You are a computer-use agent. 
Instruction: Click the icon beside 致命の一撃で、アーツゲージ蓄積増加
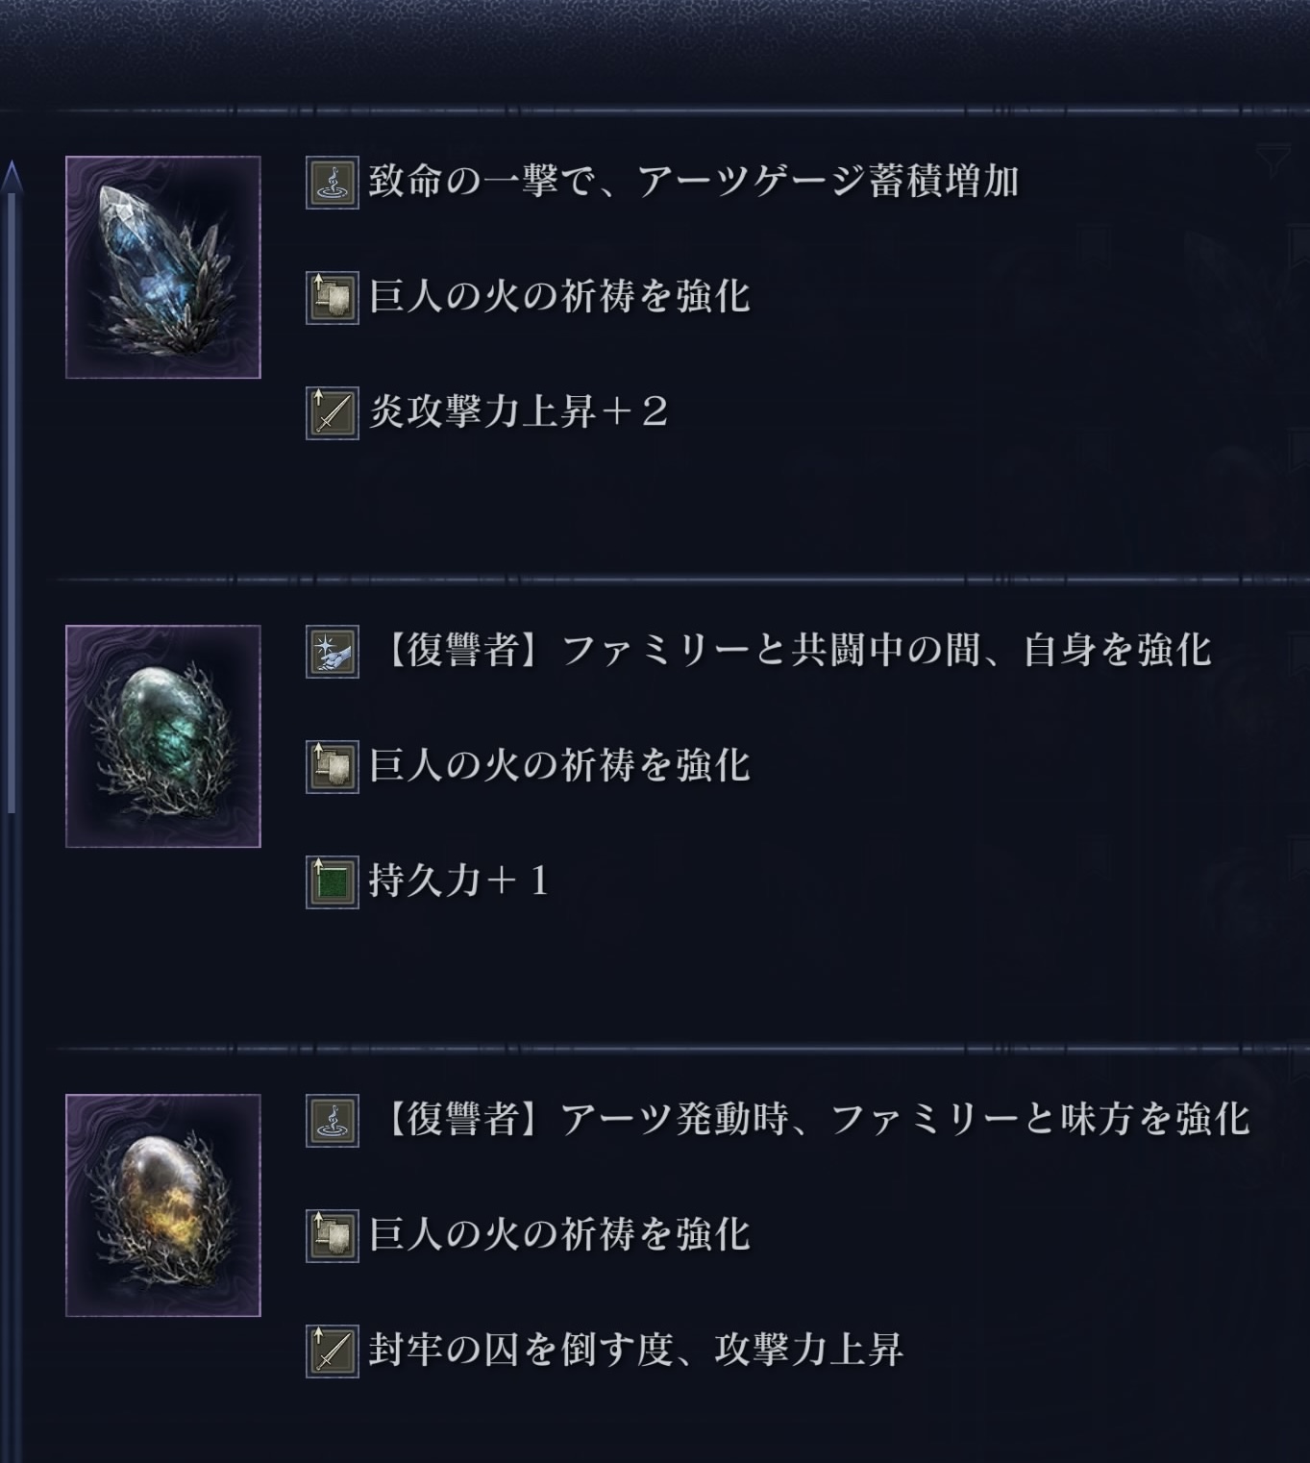pyautogui.click(x=333, y=183)
